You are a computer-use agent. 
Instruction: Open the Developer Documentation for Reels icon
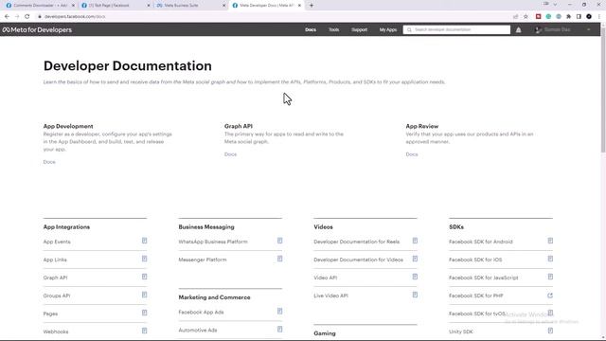point(415,241)
